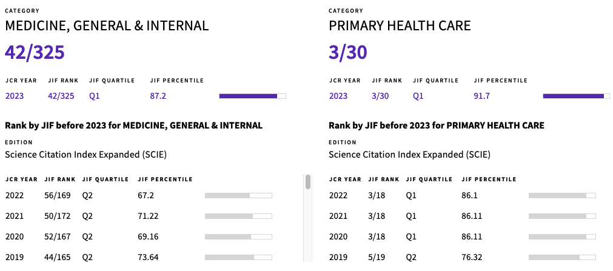Click Q1 quartile under Medicine, General & Internal
This screenshot has width=613, height=271.
95,96
